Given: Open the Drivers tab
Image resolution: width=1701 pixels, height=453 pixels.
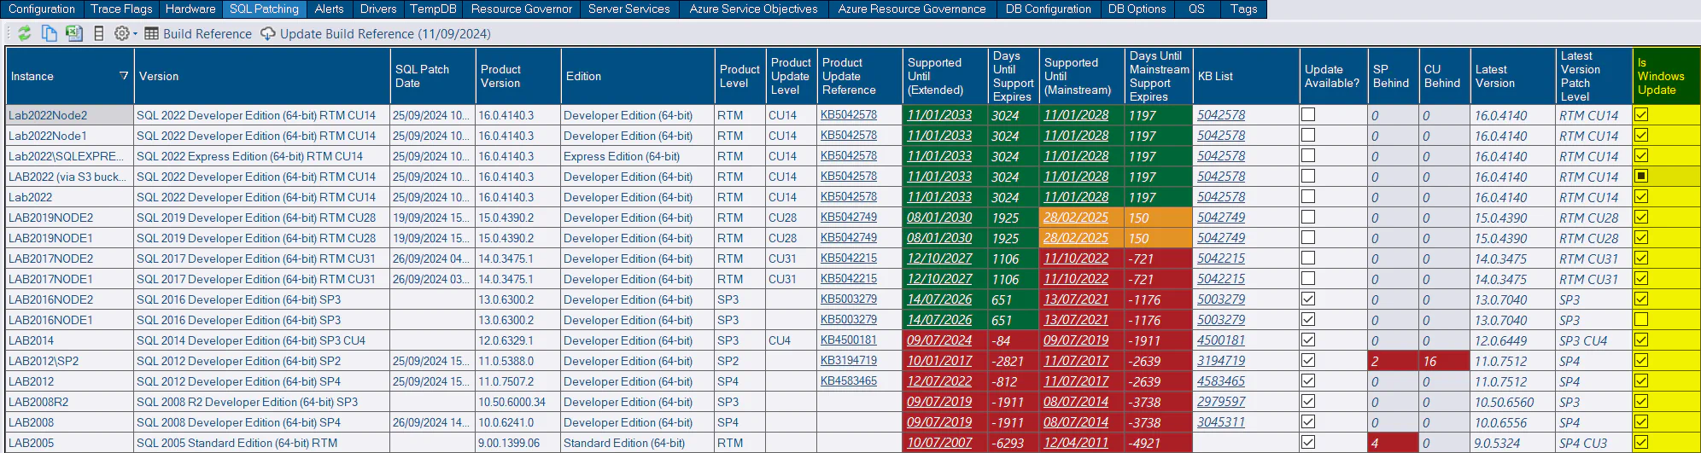Looking at the screenshot, I should (x=378, y=9).
